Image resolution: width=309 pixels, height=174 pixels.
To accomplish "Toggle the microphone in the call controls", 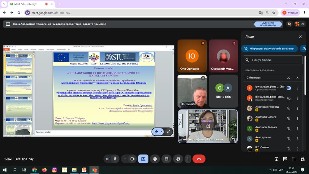I will pos(115,159).
